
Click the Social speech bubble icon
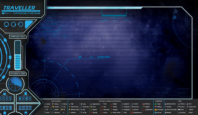(x=179, y=109)
